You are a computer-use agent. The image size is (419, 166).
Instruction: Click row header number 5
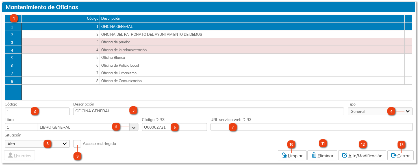13,58
